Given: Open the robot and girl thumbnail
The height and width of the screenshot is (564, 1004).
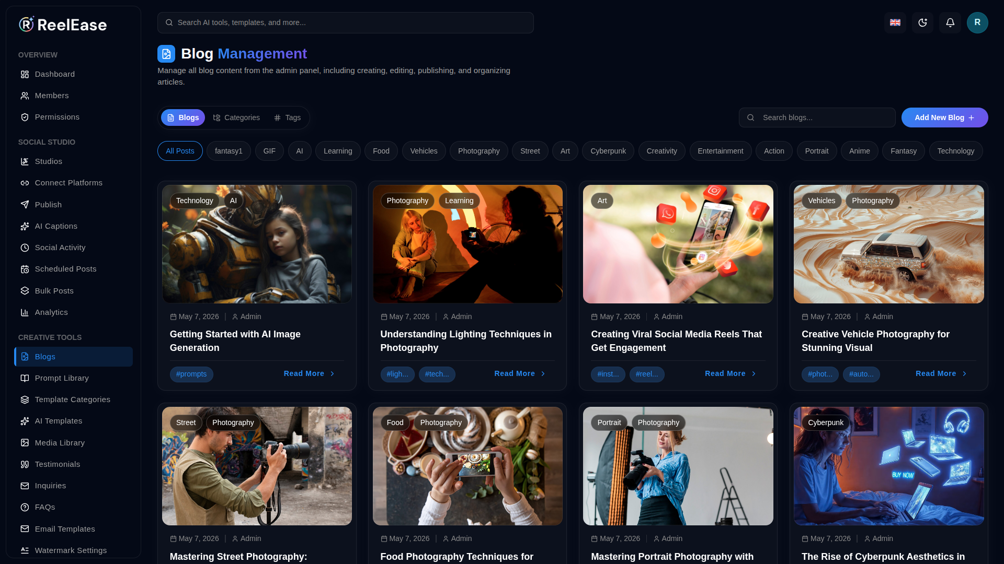Looking at the screenshot, I should [x=257, y=244].
